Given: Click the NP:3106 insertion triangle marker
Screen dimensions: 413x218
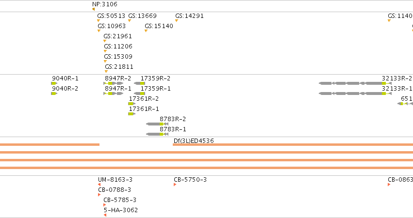Looking at the screenshot, I should (93, 9).
